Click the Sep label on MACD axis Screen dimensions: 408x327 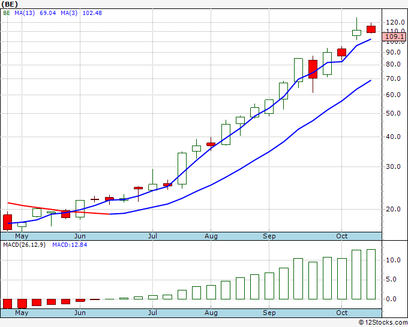coord(269,313)
